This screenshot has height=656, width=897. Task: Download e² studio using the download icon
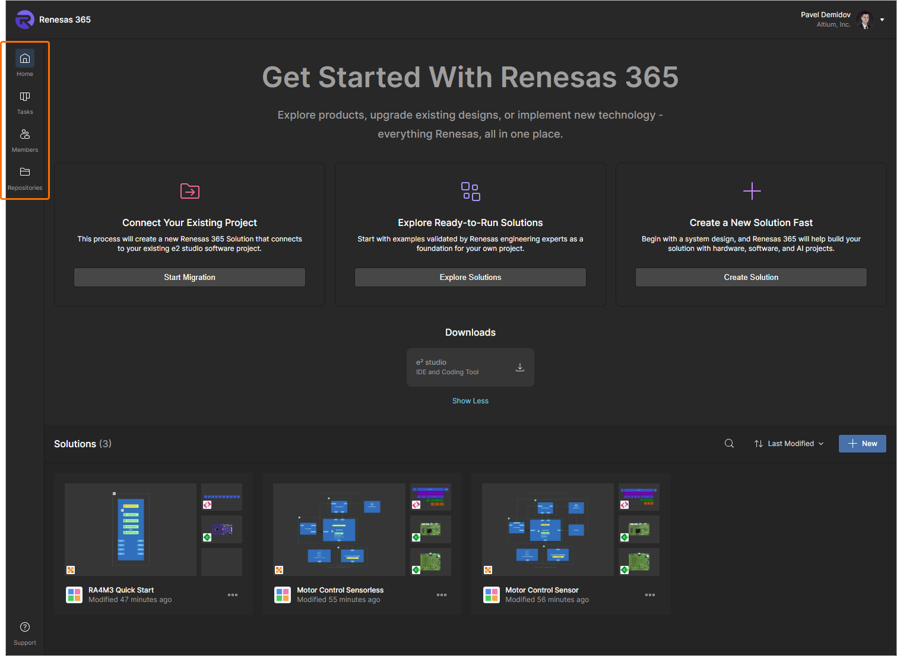click(520, 367)
